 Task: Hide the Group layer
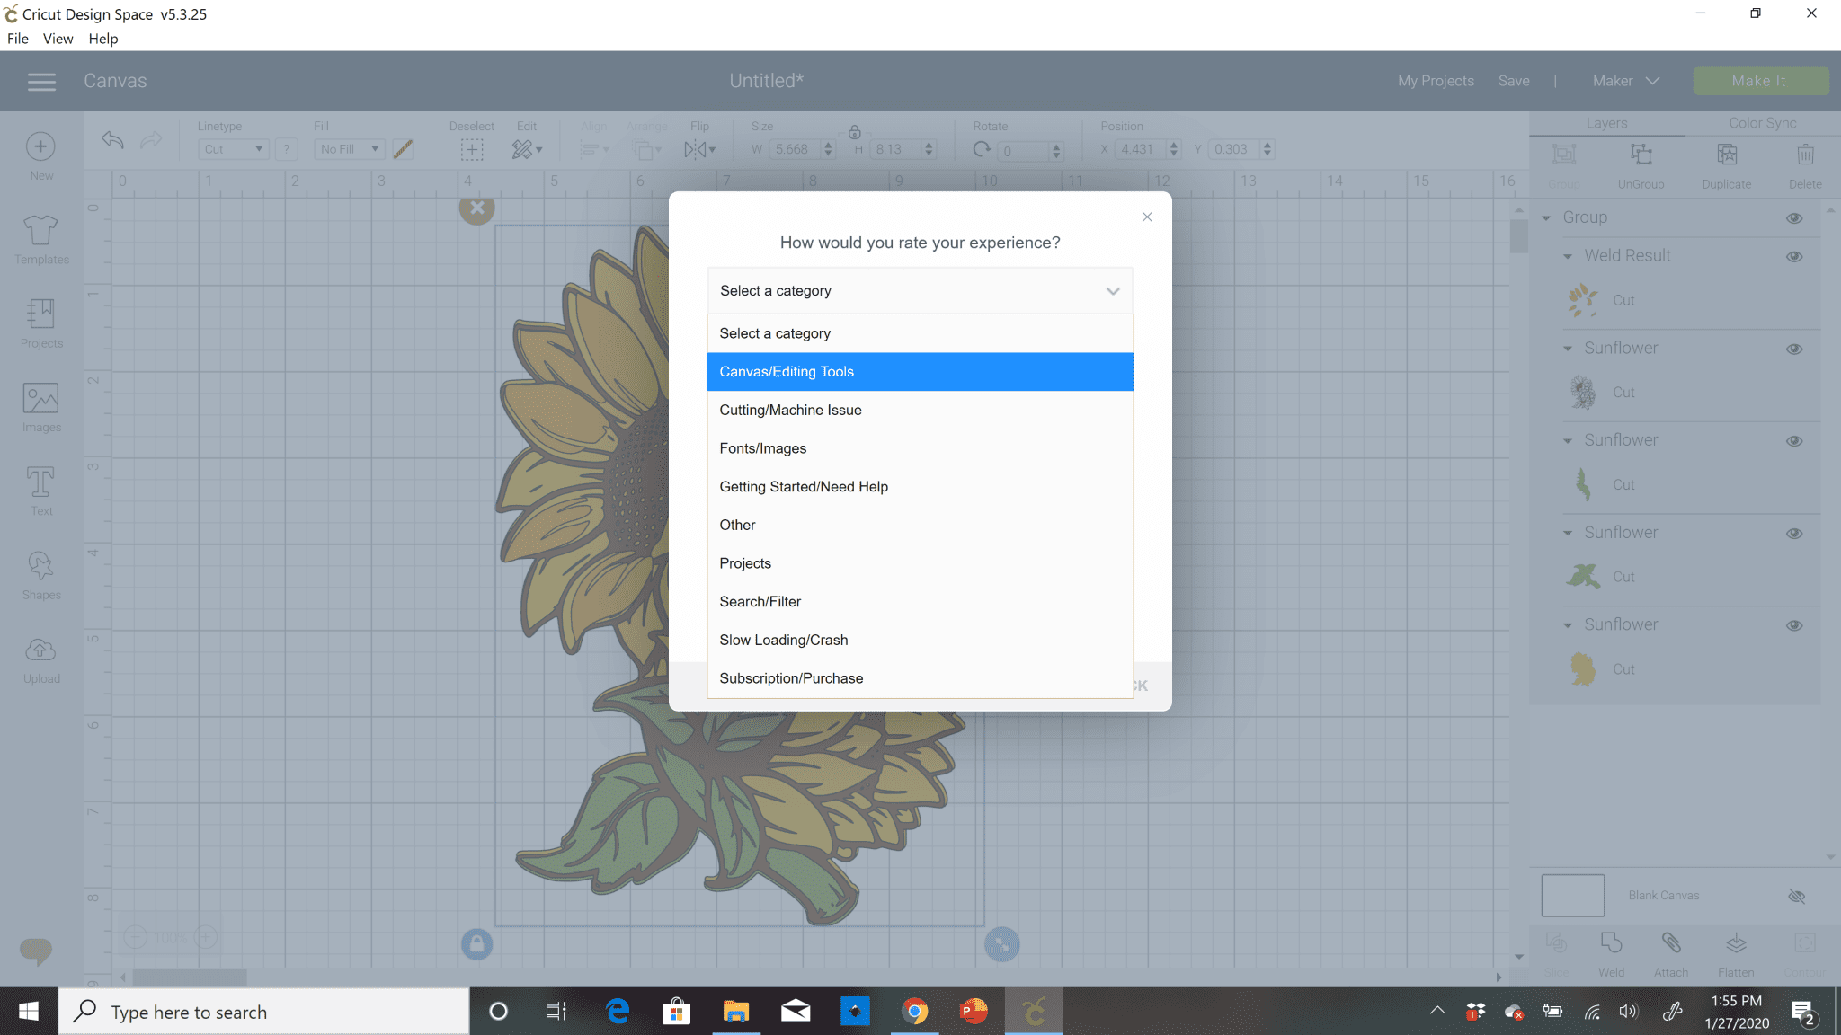point(1794,217)
